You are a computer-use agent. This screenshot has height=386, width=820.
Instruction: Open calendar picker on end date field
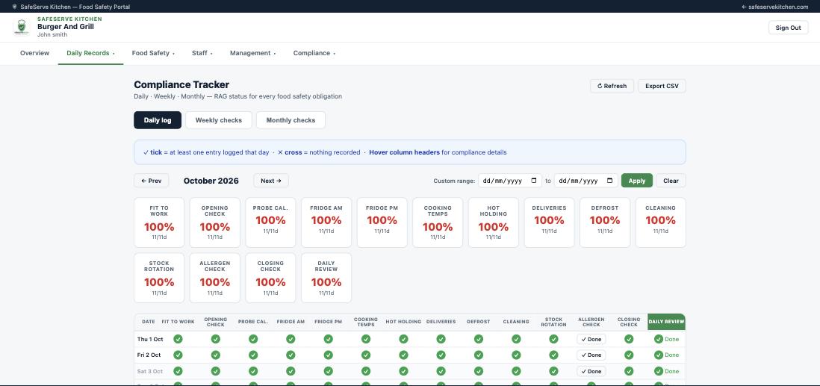(609, 181)
